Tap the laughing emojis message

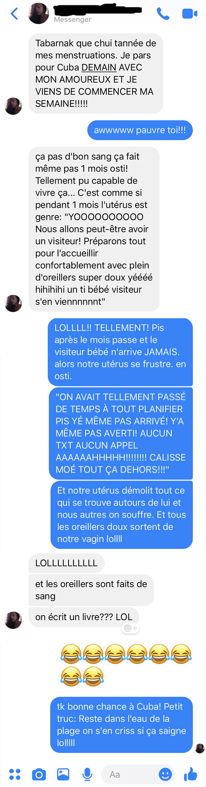coord(126,665)
